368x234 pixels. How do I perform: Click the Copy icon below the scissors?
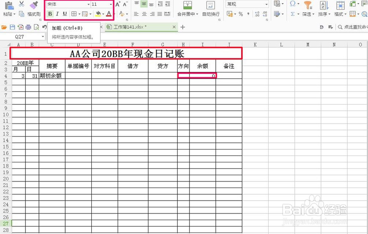[21, 14]
